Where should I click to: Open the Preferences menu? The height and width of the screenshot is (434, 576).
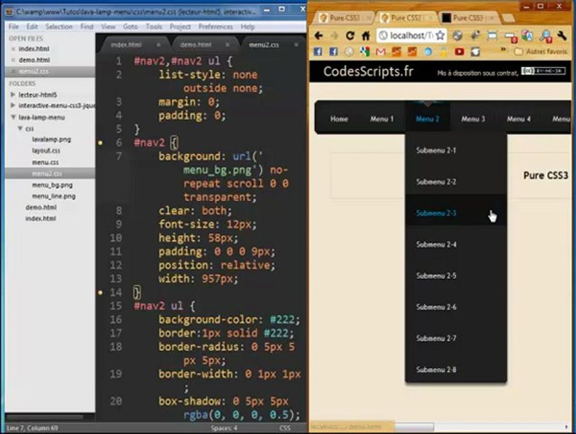(216, 27)
